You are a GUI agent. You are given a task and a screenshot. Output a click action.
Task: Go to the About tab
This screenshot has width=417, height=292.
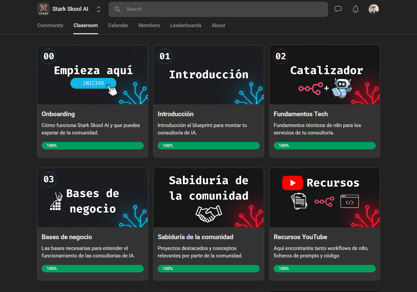tap(218, 25)
